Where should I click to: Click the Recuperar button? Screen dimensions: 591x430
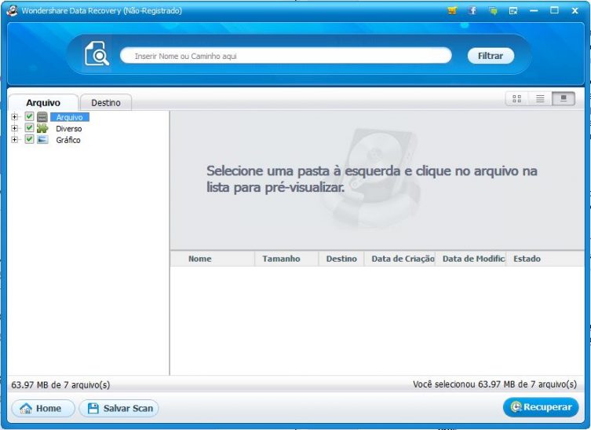[541, 407]
